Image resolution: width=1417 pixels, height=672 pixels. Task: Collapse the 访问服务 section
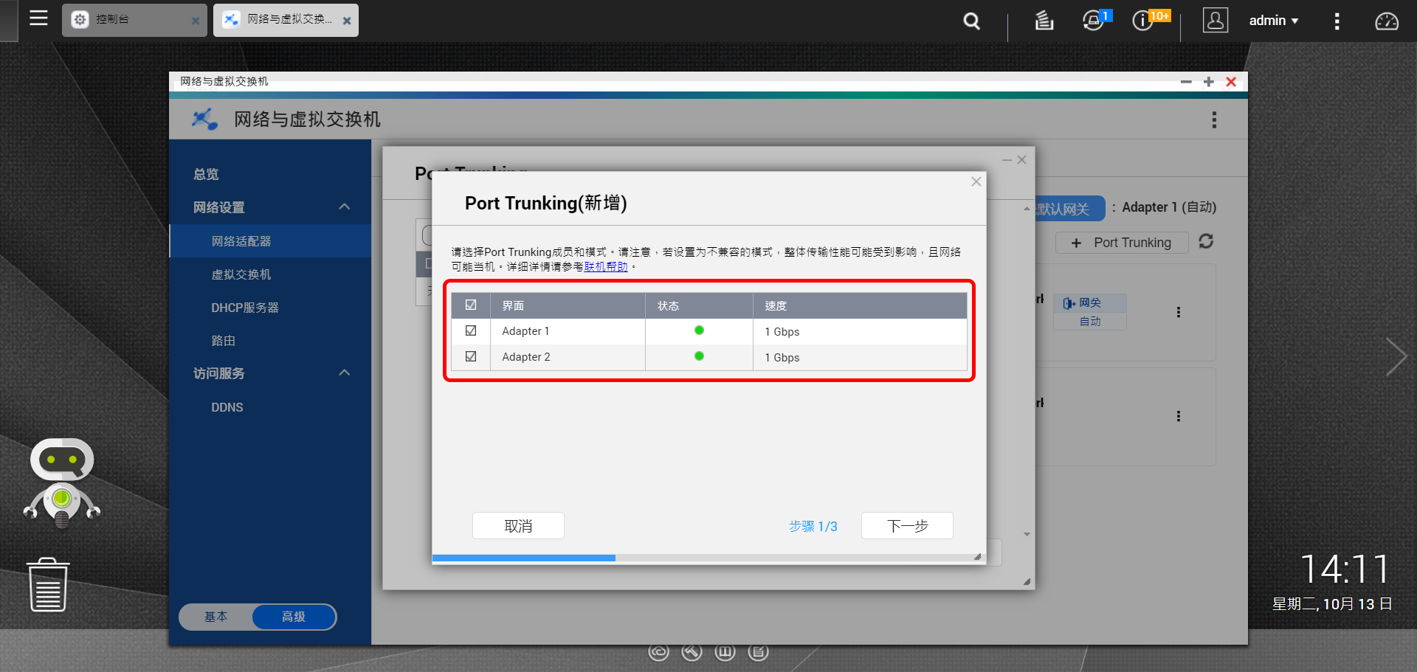pos(344,373)
